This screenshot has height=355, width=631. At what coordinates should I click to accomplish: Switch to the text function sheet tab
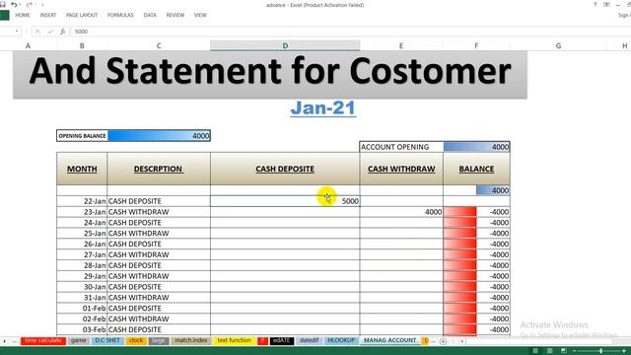pyautogui.click(x=234, y=340)
